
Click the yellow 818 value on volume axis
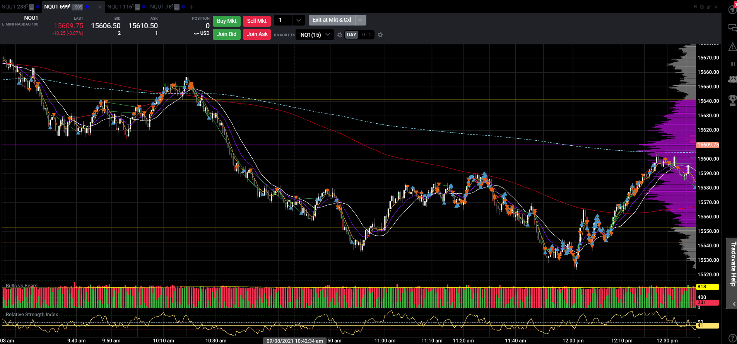707,287
